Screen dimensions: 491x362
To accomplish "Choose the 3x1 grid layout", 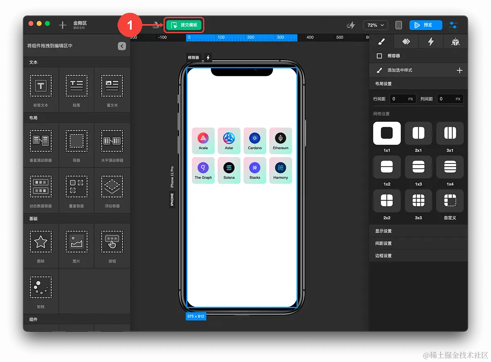I will (x=450, y=133).
